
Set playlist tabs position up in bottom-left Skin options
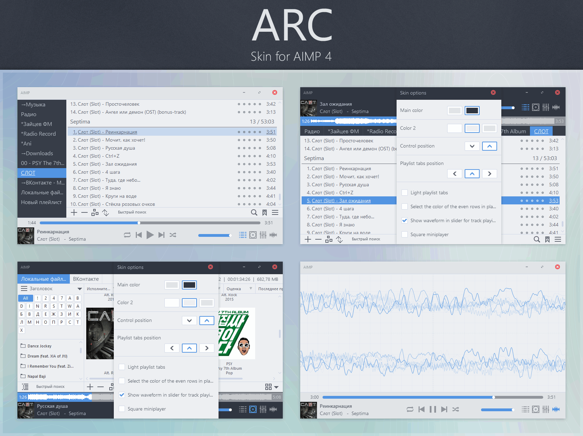pyautogui.click(x=189, y=348)
